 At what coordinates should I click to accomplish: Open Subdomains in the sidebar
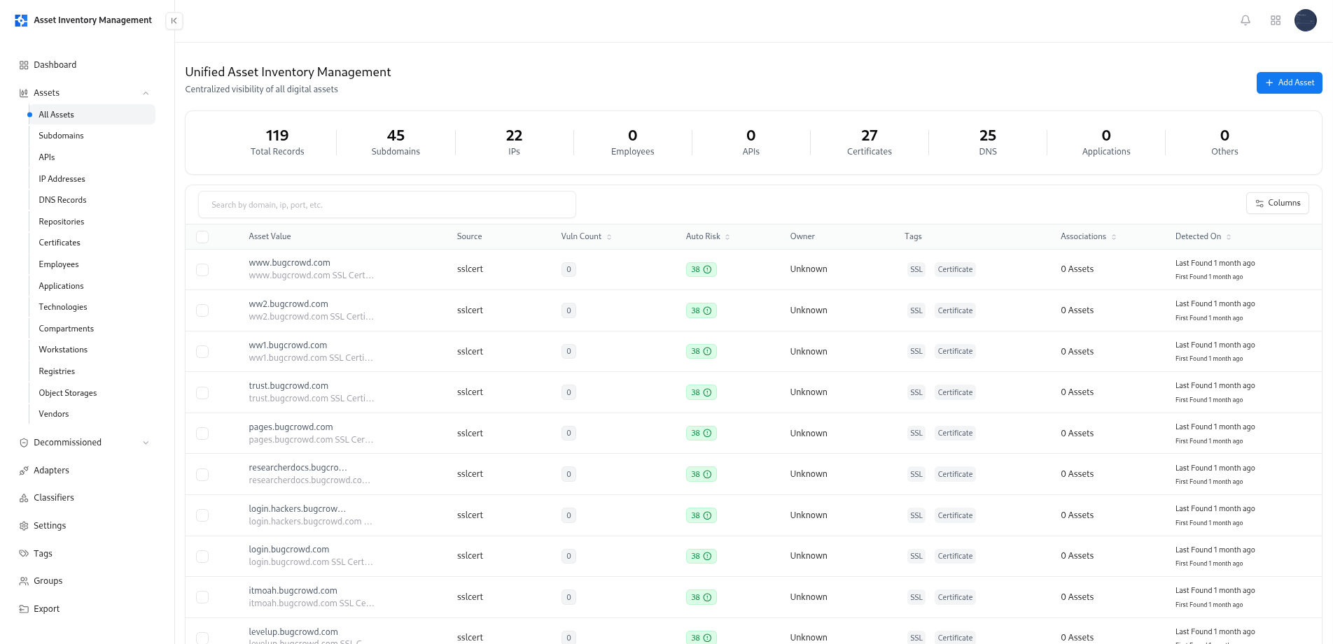tap(61, 136)
